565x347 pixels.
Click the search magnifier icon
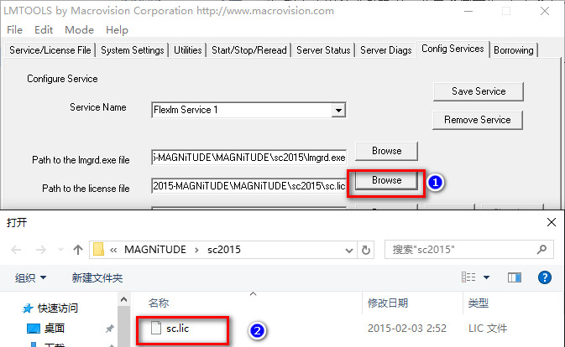point(541,249)
